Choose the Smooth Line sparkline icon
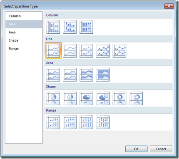Viewport: 179px width, 159px height. 70,51
